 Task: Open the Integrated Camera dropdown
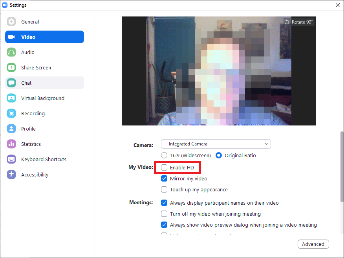point(216,144)
